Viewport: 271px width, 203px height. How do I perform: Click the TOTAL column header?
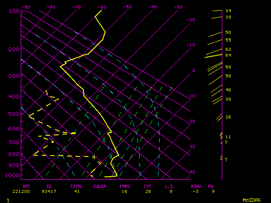point(77,186)
